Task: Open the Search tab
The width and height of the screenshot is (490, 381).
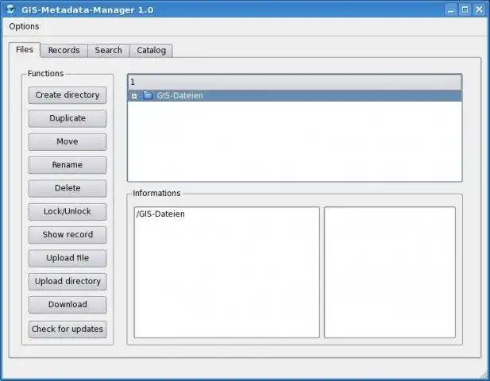Action: (x=109, y=51)
